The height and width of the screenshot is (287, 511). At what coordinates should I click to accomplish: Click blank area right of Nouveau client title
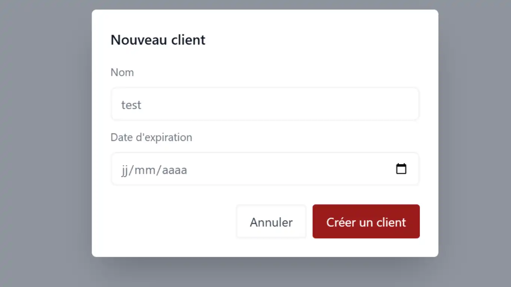(318, 40)
